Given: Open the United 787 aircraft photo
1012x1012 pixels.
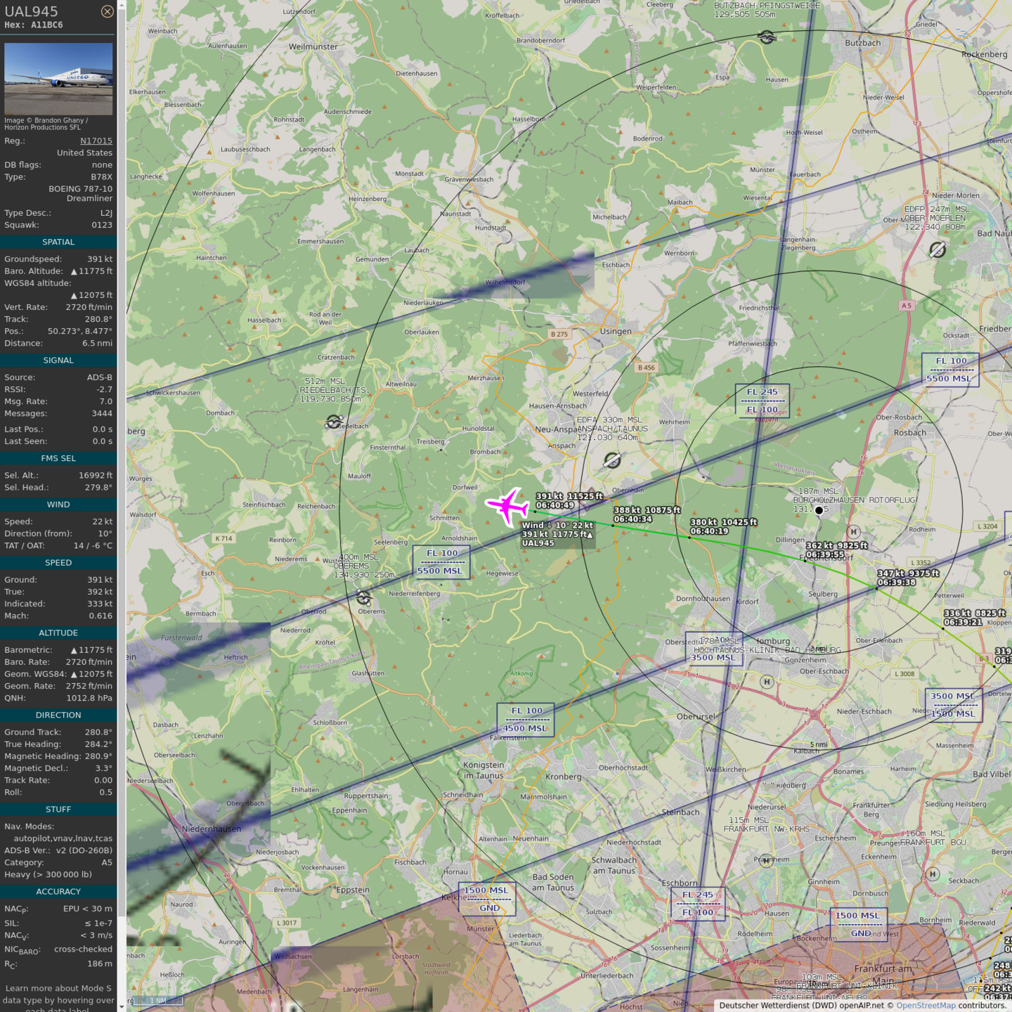Looking at the screenshot, I should 58,79.
